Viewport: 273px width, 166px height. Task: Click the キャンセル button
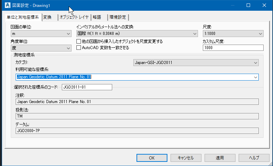[186, 158]
